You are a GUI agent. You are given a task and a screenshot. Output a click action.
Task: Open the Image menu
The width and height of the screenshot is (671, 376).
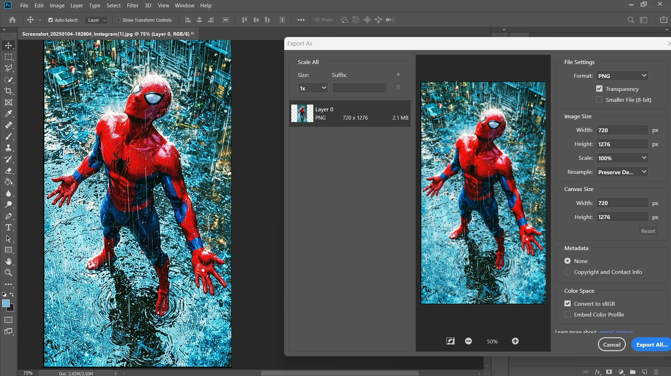click(57, 6)
